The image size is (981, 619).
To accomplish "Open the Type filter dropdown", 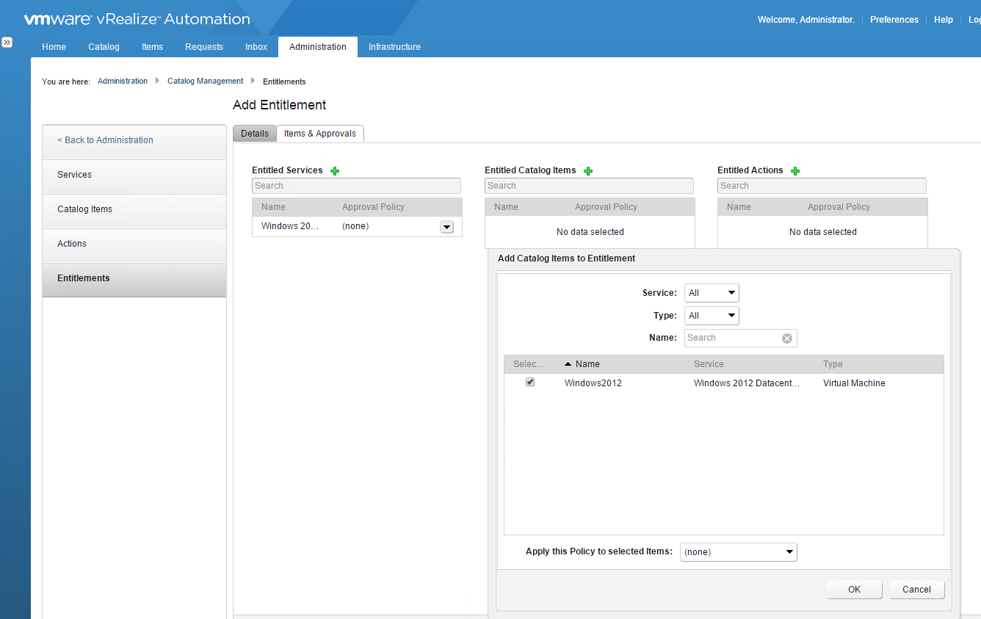I will pyautogui.click(x=712, y=316).
